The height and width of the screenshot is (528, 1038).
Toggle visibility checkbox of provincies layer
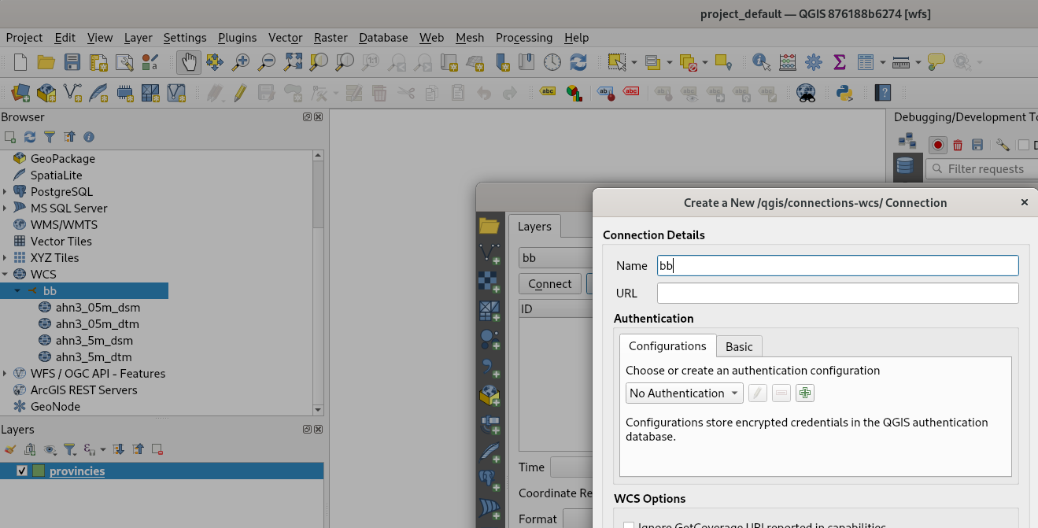22,471
